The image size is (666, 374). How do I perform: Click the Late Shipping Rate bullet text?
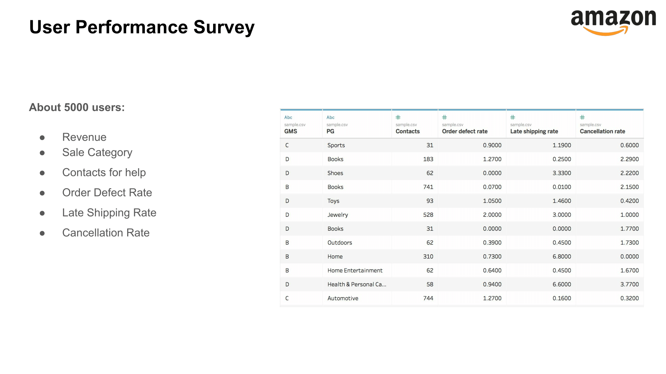[x=109, y=213]
